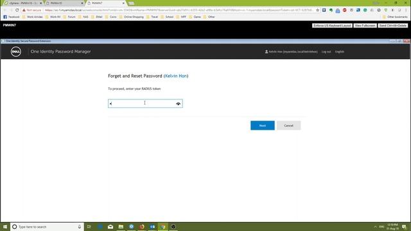This screenshot has height=231, width=411.
Task: Open the EMail bookmark folder
Action: [97, 17]
